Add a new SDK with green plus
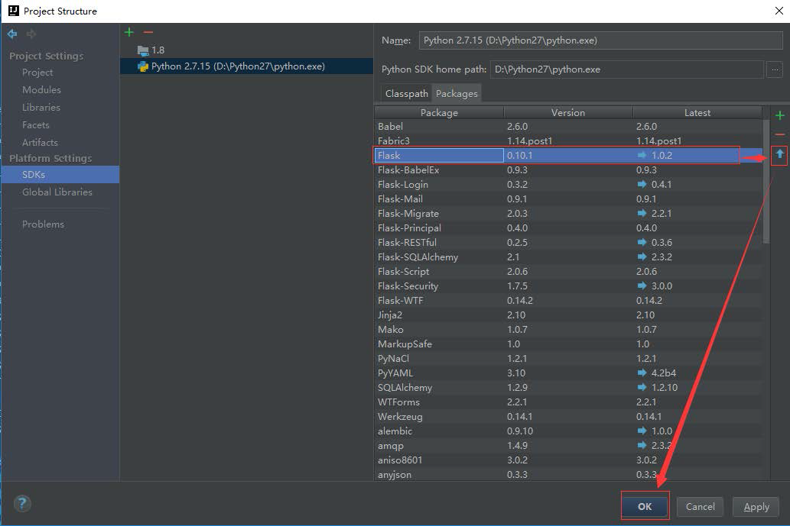The image size is (790, 526). point(129,32)
